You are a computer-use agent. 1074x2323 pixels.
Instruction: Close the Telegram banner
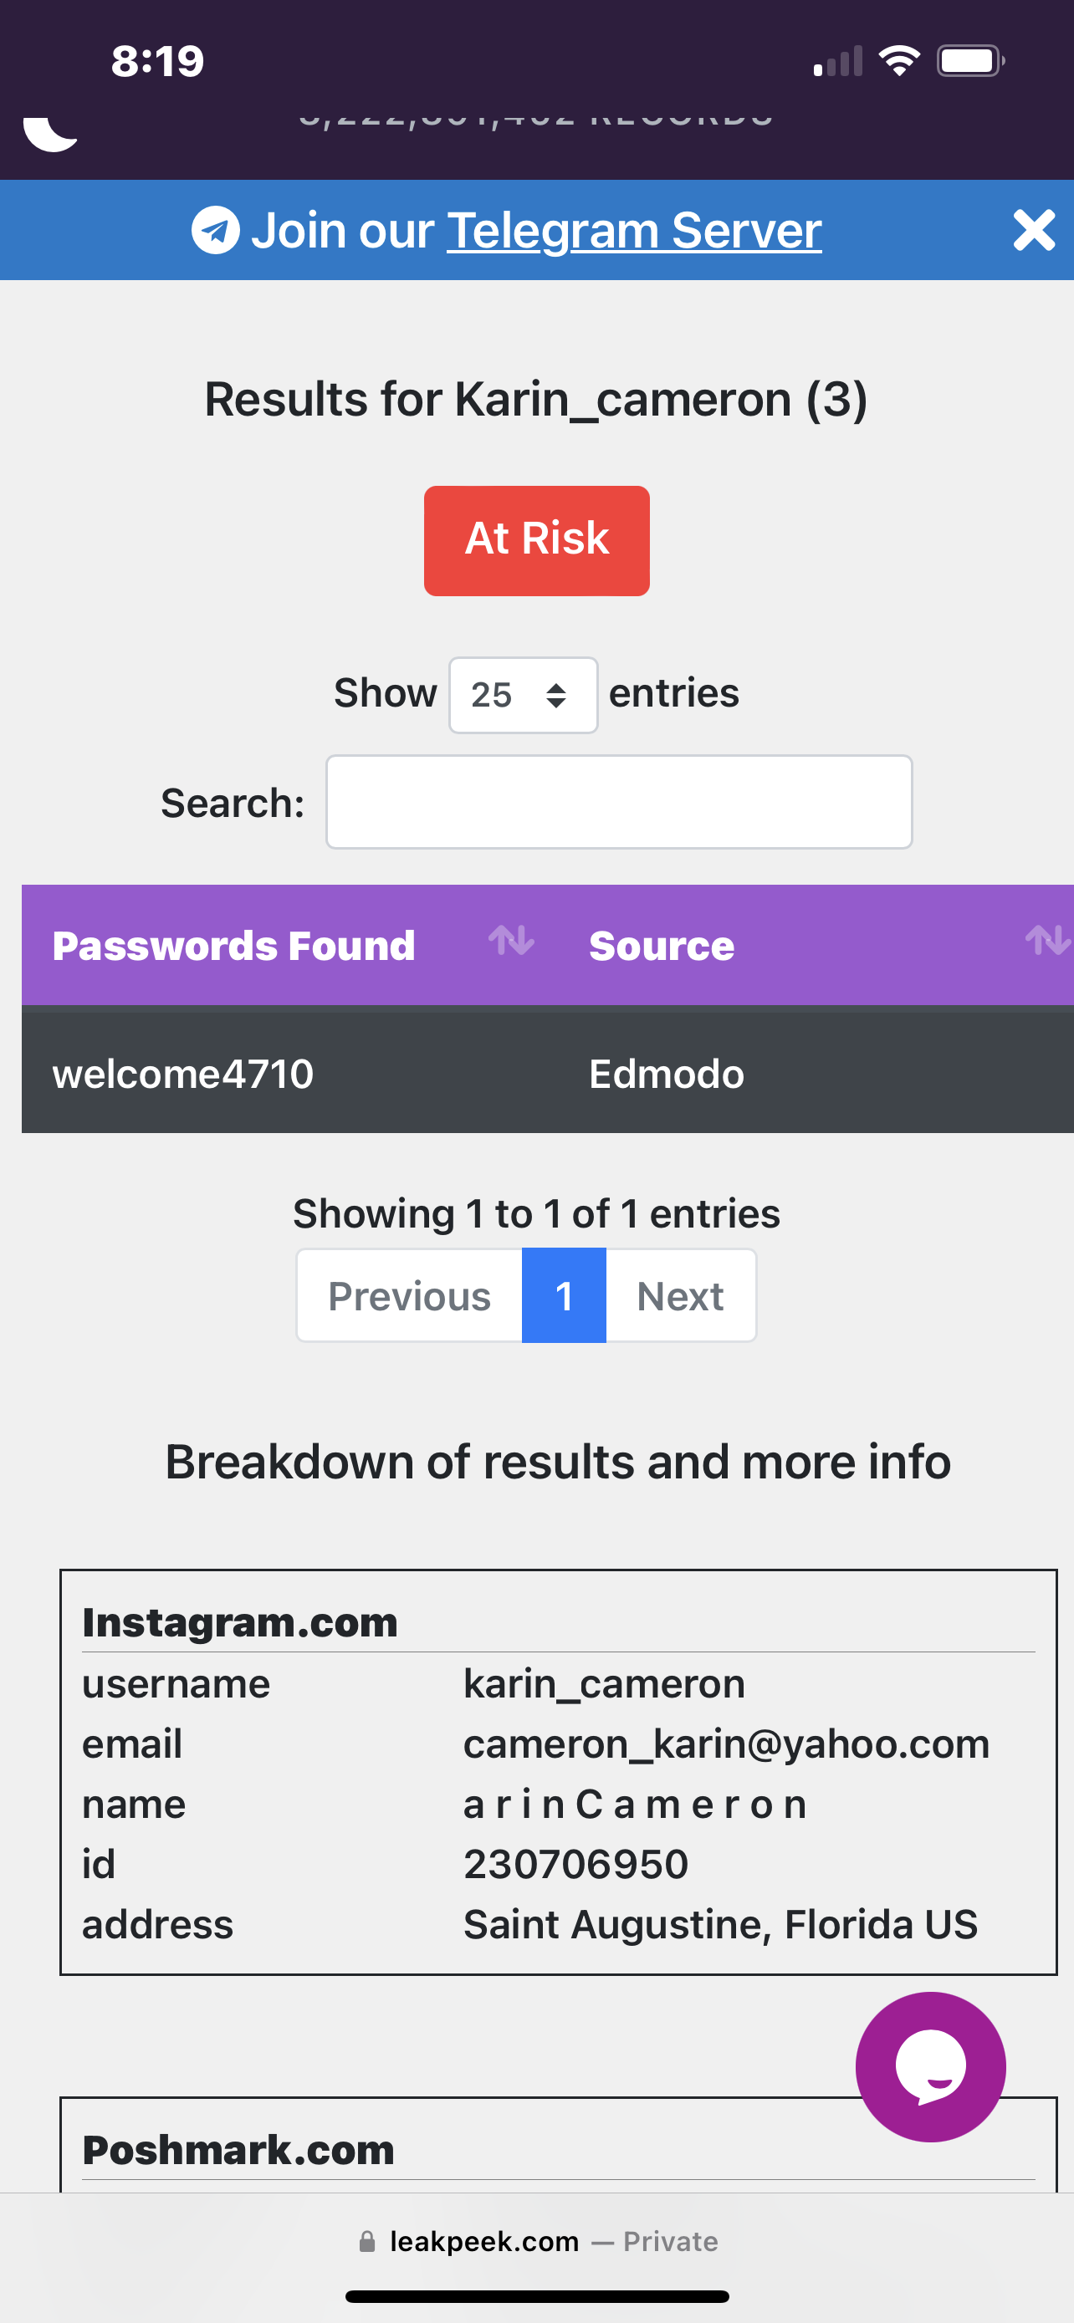pos(1033,230)
